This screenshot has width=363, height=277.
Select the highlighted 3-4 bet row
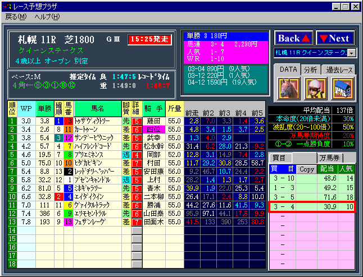[312, 207]
